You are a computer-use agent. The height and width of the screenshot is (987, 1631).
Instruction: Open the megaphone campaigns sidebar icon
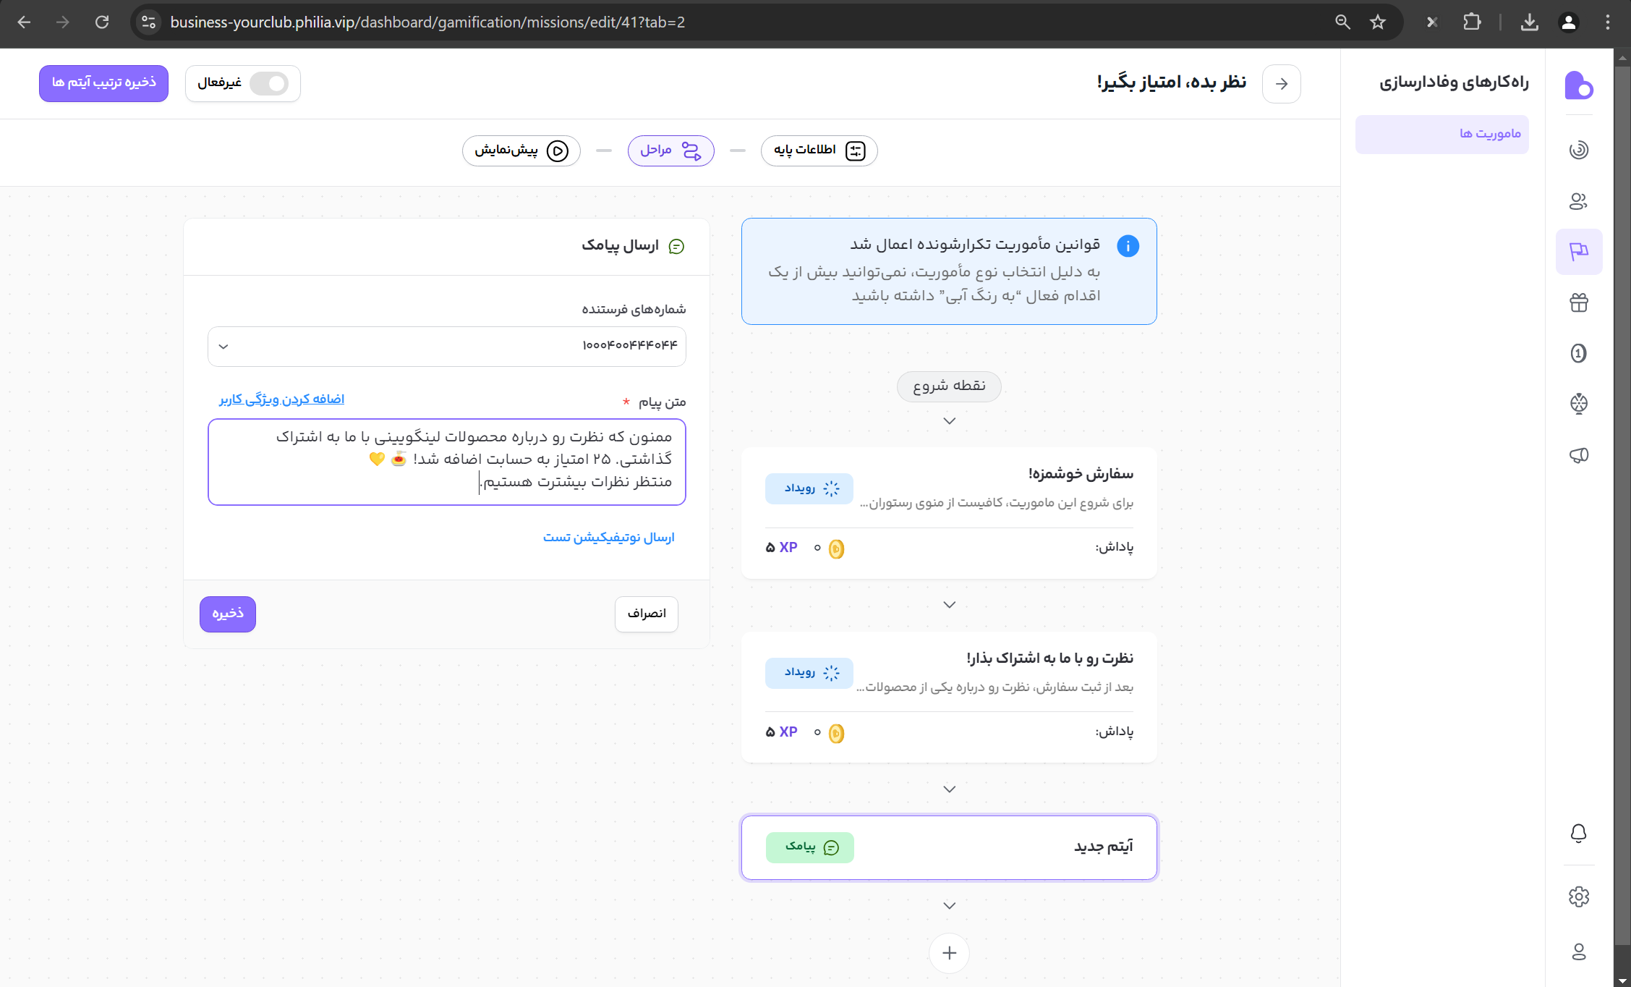click(x=1578, y=455)
